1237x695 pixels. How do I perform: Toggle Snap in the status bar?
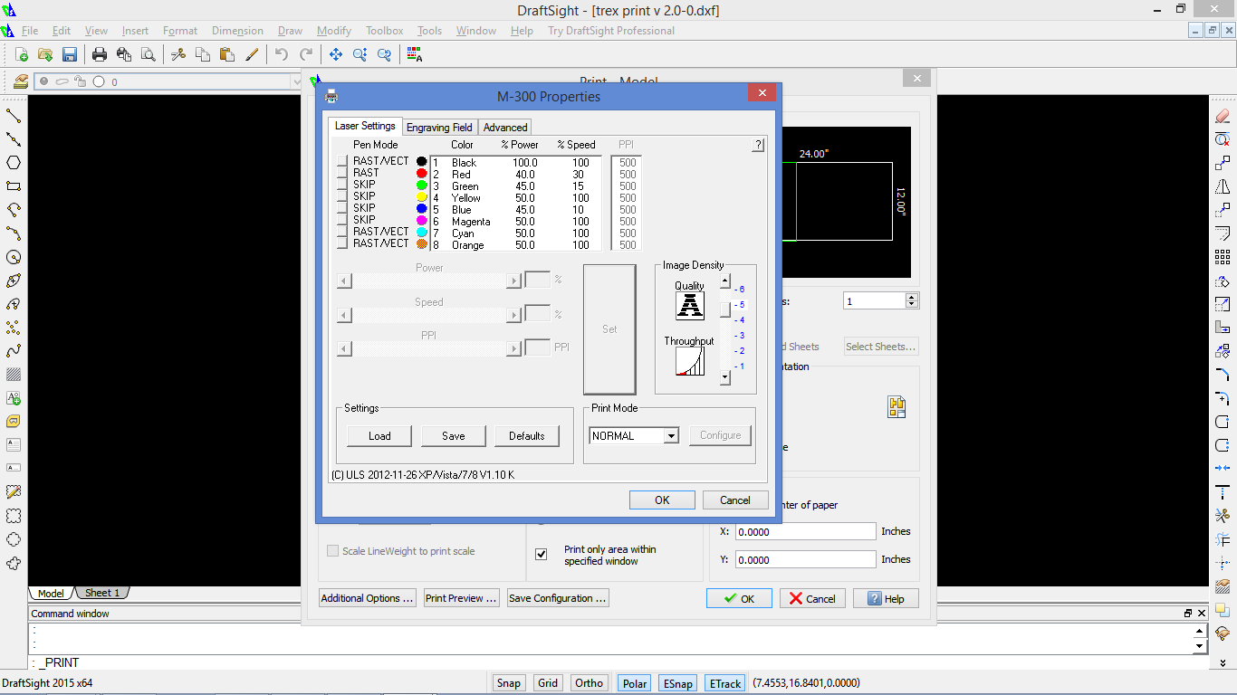509,683
